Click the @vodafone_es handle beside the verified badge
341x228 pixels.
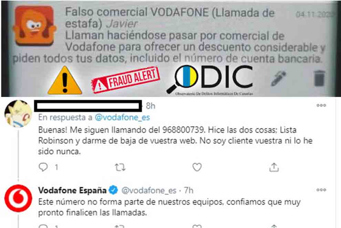(x=149, y=191)
